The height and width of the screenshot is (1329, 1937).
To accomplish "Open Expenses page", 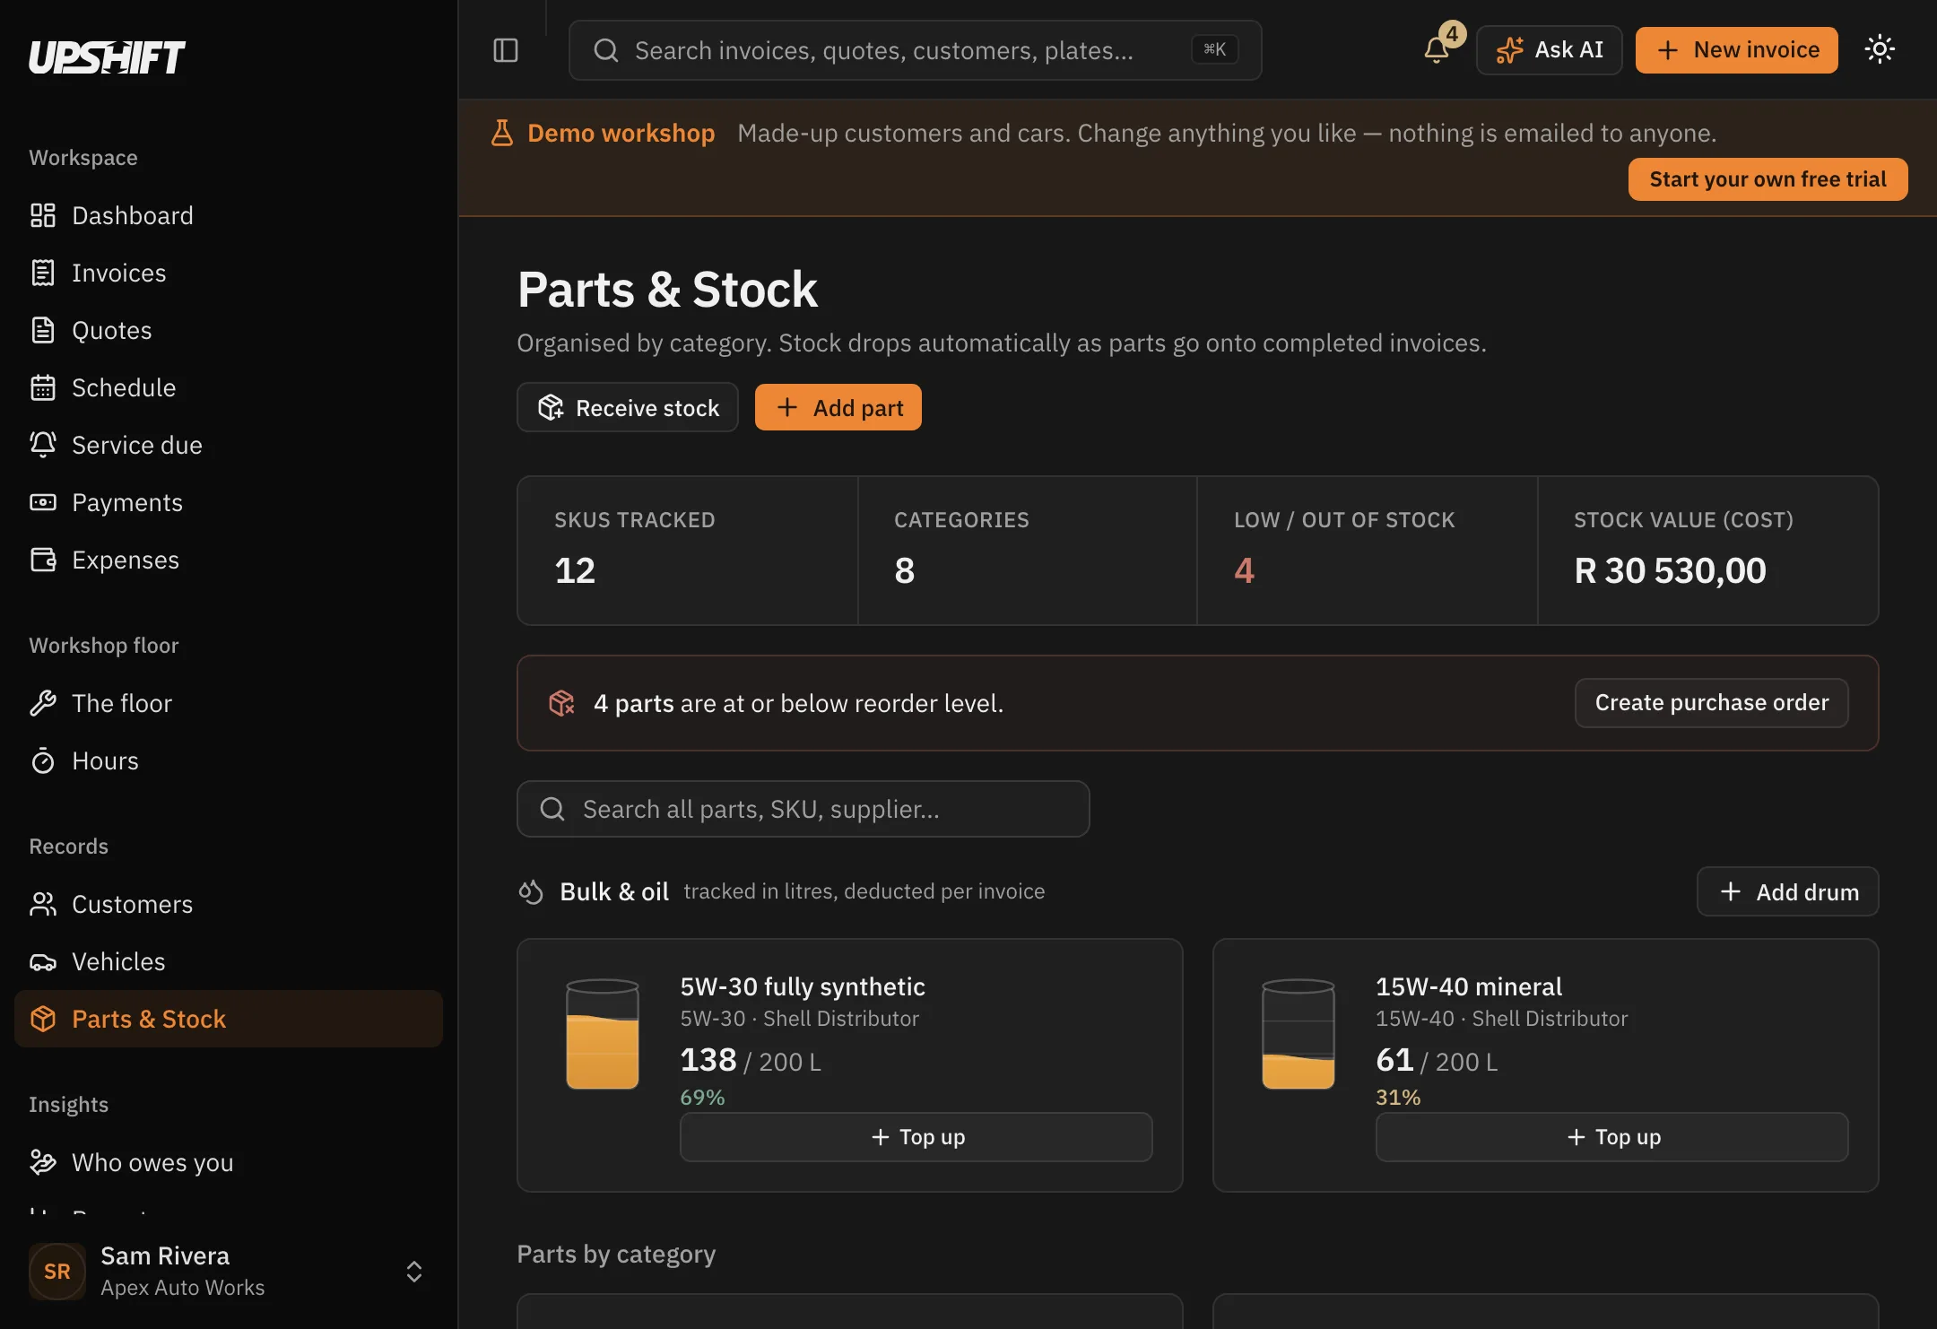I will coord(229,560).
